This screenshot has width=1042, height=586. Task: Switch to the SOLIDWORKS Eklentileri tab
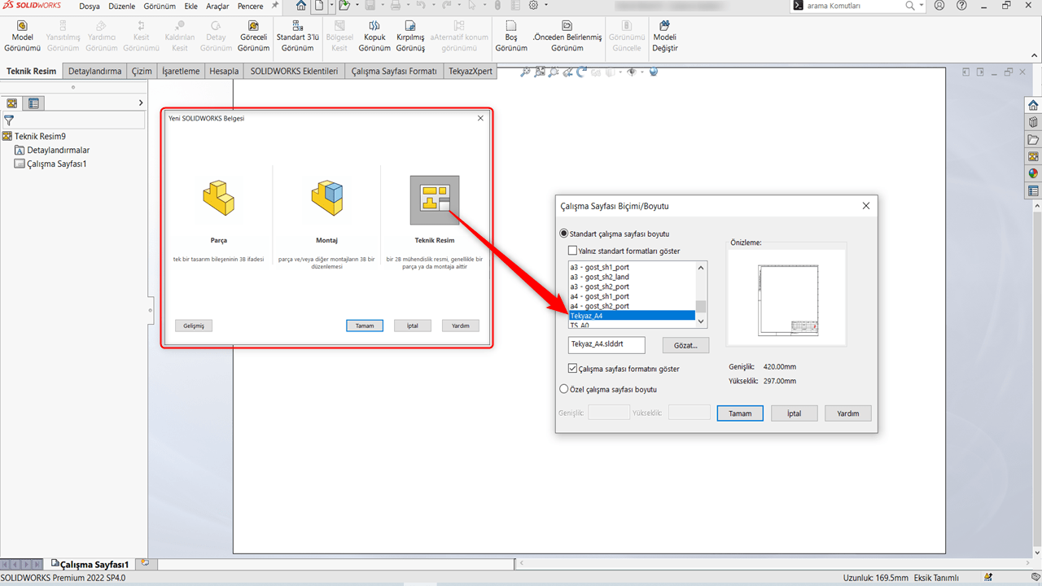(294, 71)
